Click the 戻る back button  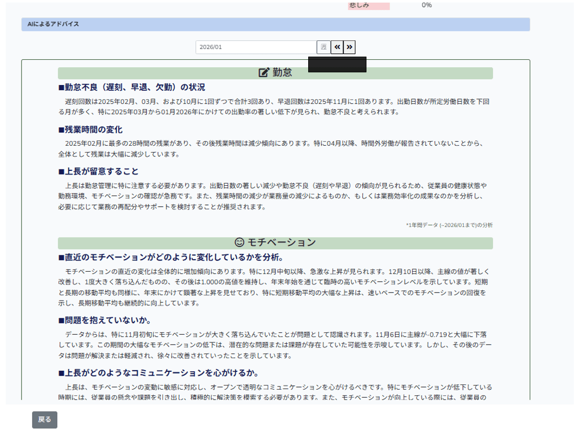click(45, 420)
